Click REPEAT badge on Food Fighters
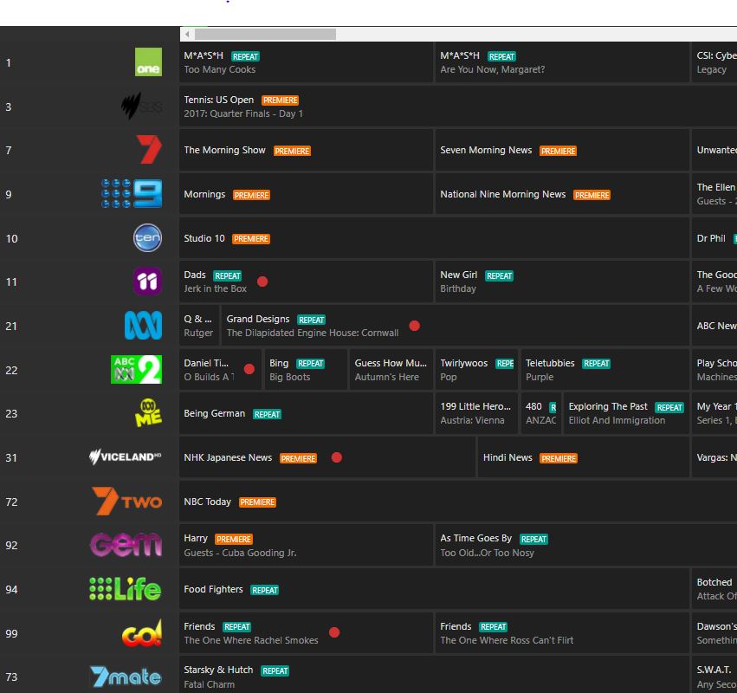This screenshot has width=737, height=693. point(265,590)
